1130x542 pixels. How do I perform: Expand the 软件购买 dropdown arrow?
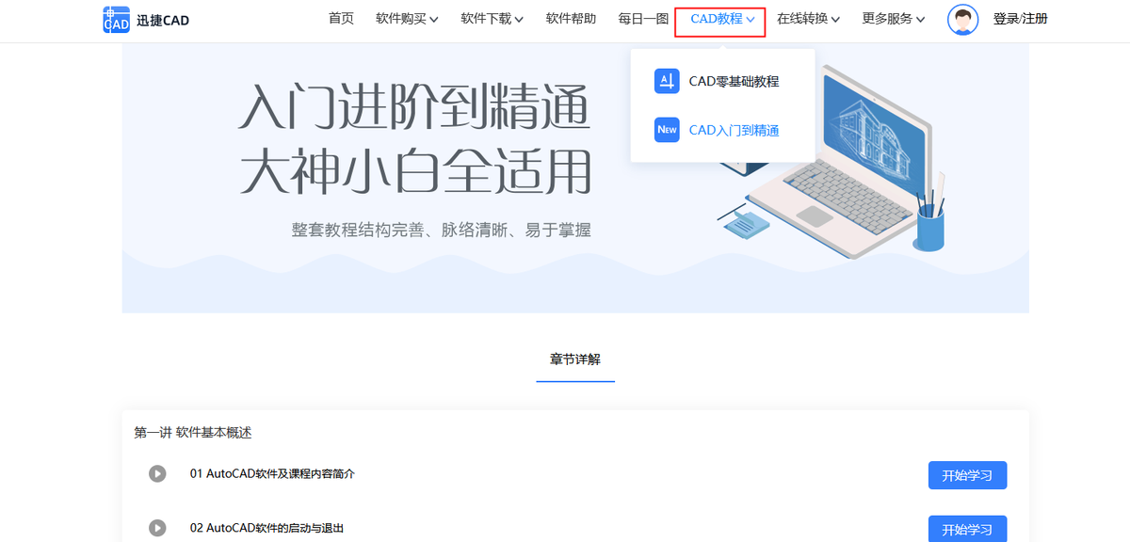(434, 20)
